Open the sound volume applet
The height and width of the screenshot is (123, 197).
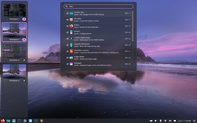coord(156,121)
